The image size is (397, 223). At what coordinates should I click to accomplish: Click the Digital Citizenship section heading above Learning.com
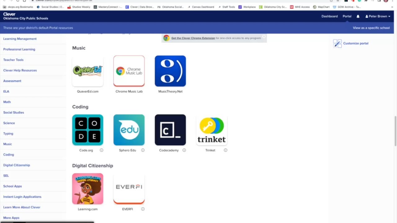92,166
